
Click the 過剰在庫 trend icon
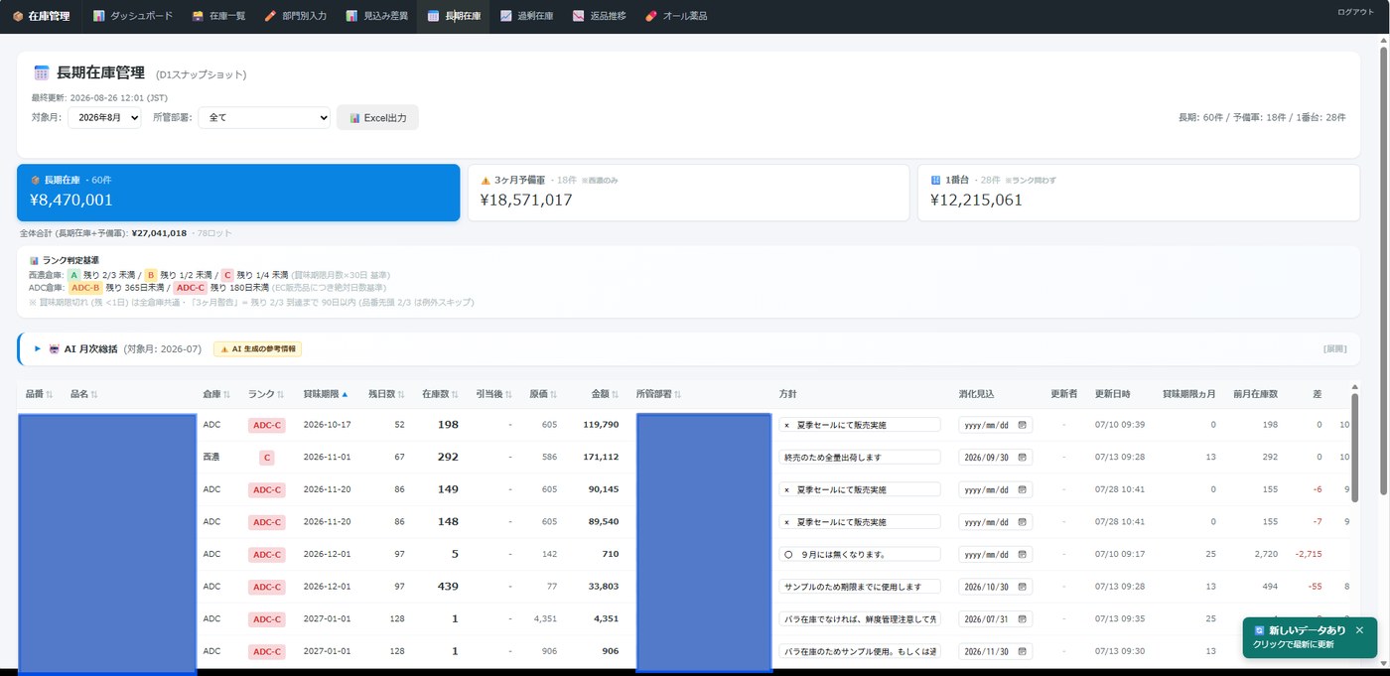[x=506, y=16]
